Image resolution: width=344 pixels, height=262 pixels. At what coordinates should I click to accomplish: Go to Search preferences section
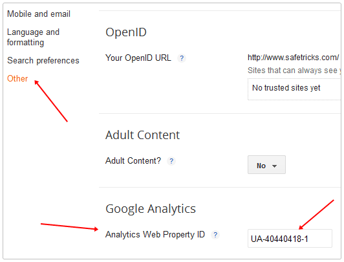click(43, 60)
